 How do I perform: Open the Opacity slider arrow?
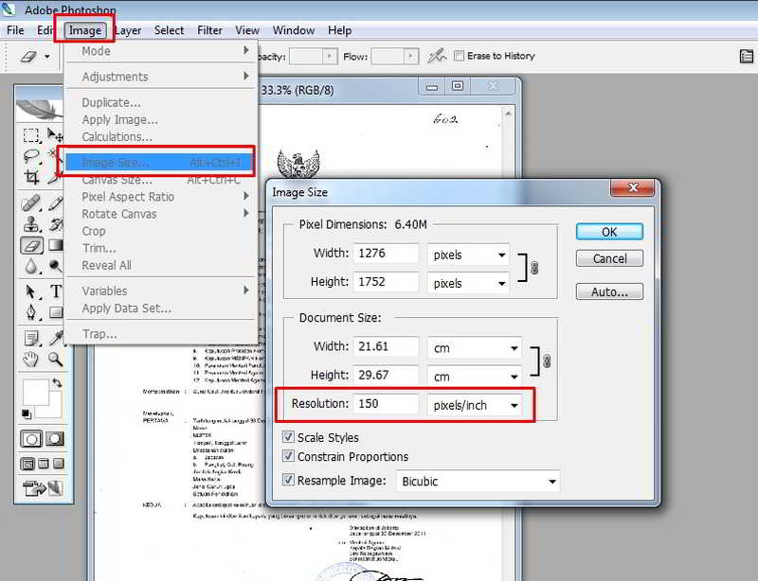330,56
